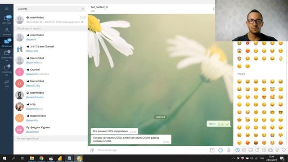Select the Food apple emoji category tab
The image size is (288, 162).
(x=257, y=150)
